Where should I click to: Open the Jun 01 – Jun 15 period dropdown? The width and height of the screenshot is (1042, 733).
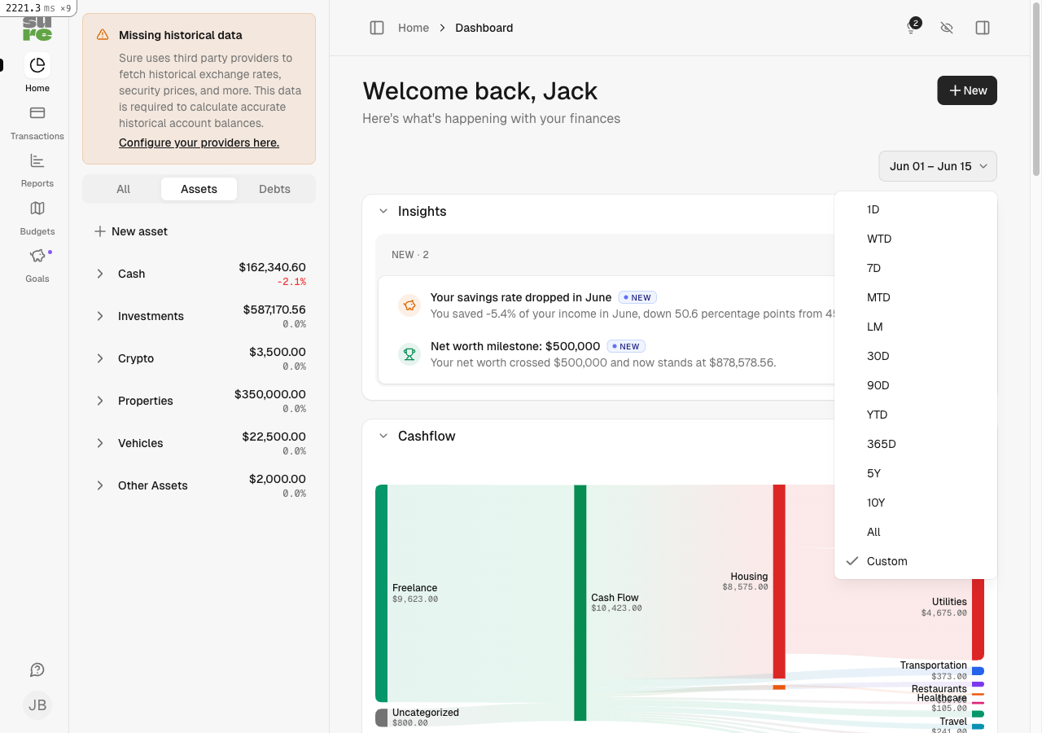coord(938,166)
